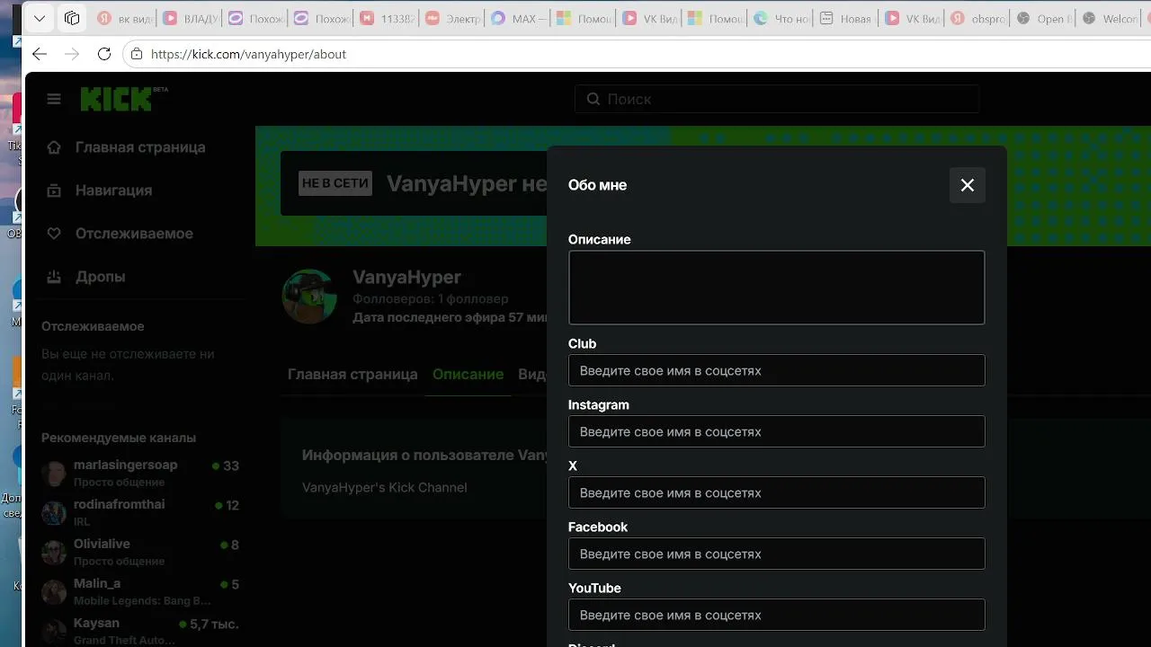Switch to the Новая browser tab
The height and width of the screenshot is (647, 1151).
(x=848, y=18)
